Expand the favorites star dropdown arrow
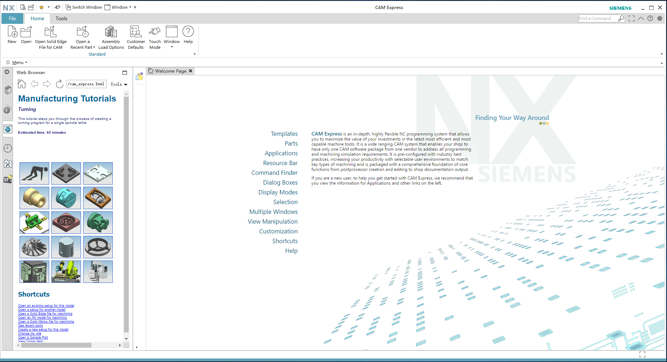Screen dimensions: 667x362 [48, 7]
